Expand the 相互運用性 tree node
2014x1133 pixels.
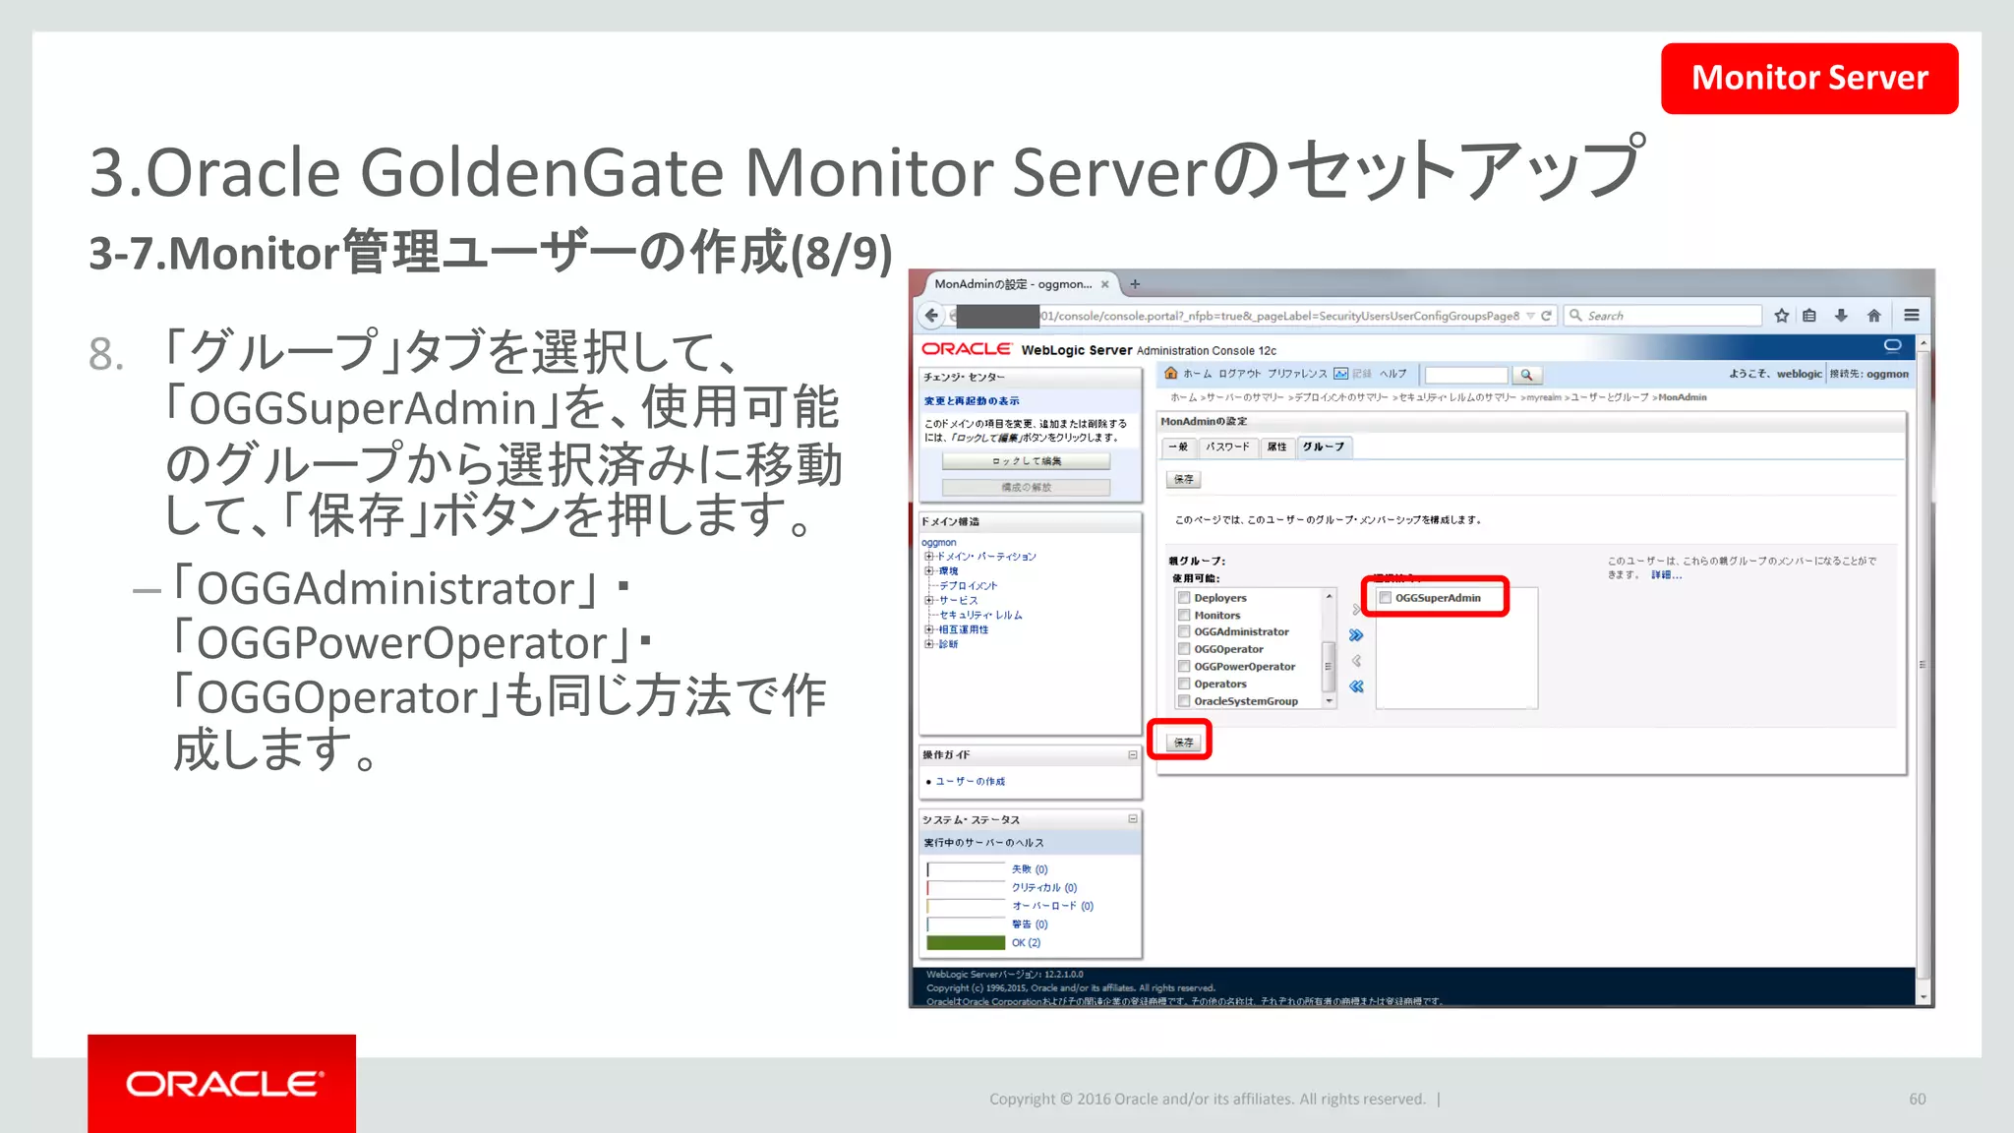tap(928, 629)
